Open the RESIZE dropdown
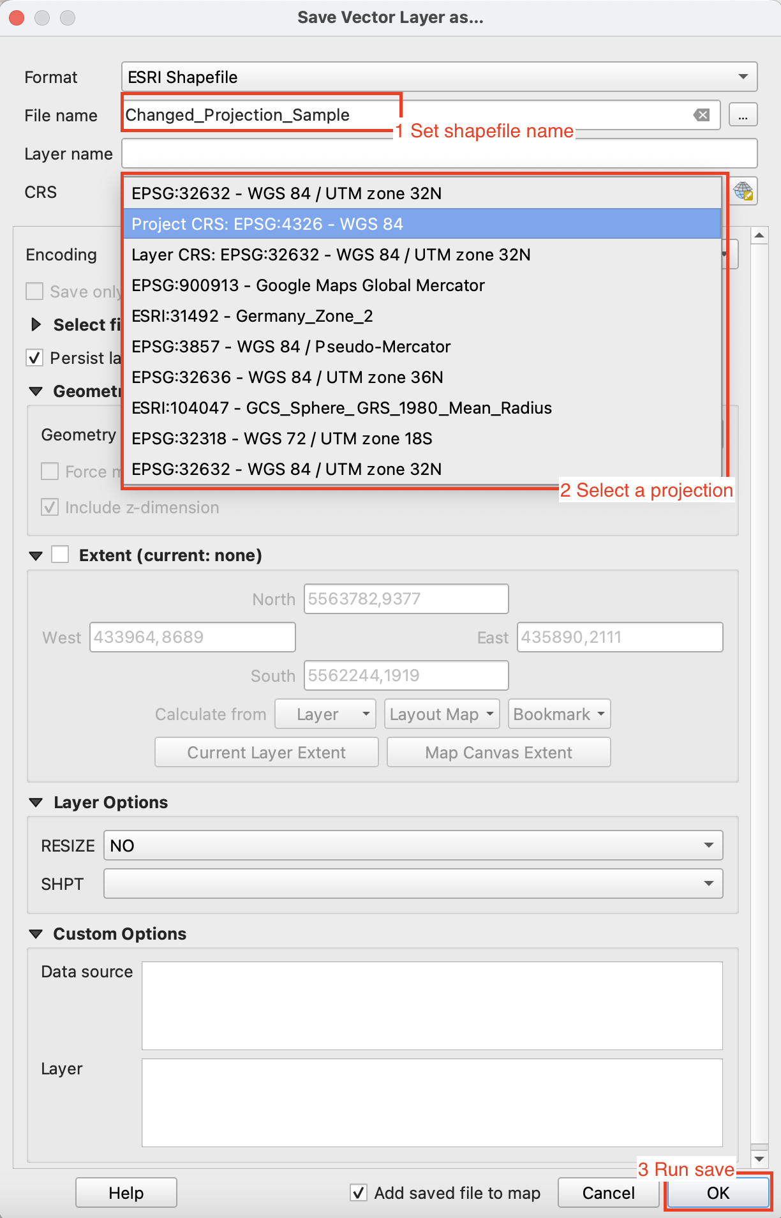781x1218 pixels. tap(413, 845)
